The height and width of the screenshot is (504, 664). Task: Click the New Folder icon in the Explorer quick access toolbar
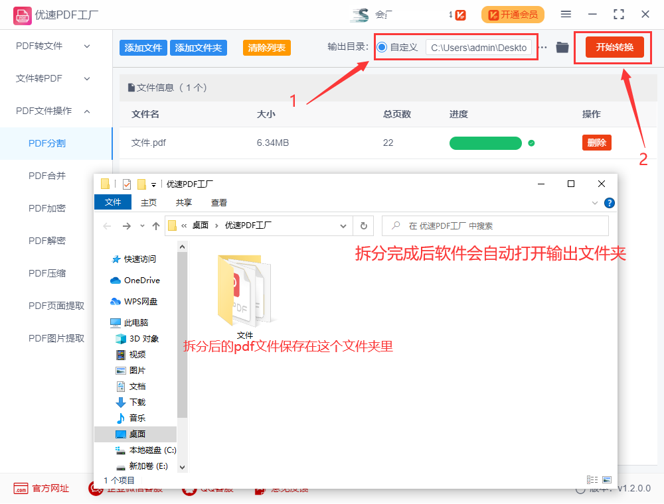141,184
